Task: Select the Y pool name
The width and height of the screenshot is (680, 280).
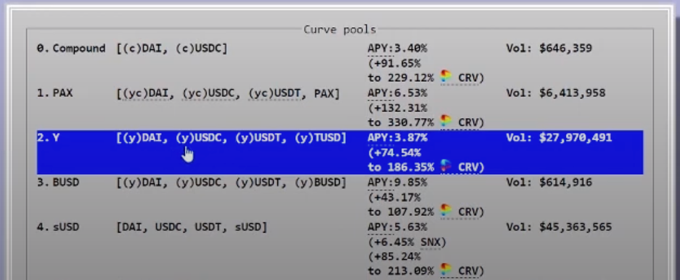Action: 56,138
